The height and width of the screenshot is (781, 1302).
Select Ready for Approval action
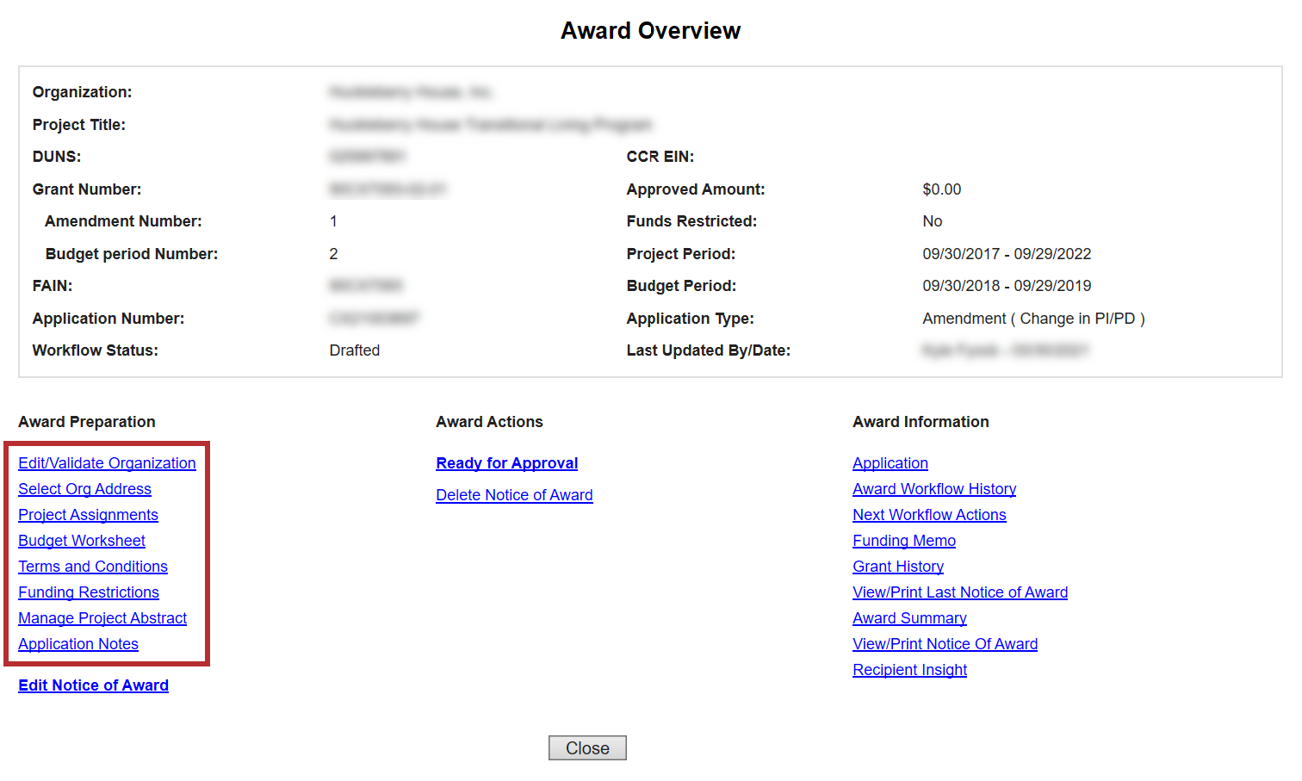click(x=506, y=463)
